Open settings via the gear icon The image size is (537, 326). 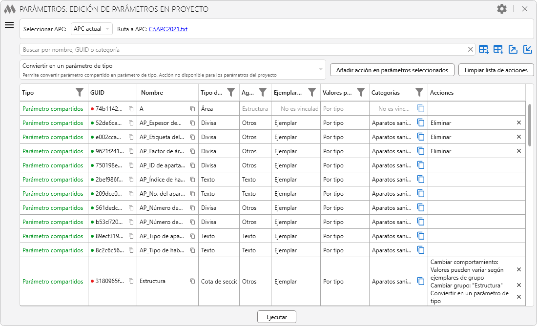[502, 9]
